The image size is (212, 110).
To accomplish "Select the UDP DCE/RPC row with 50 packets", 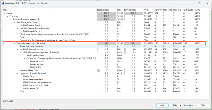I will pyautogui.click(x=106, y=34).
